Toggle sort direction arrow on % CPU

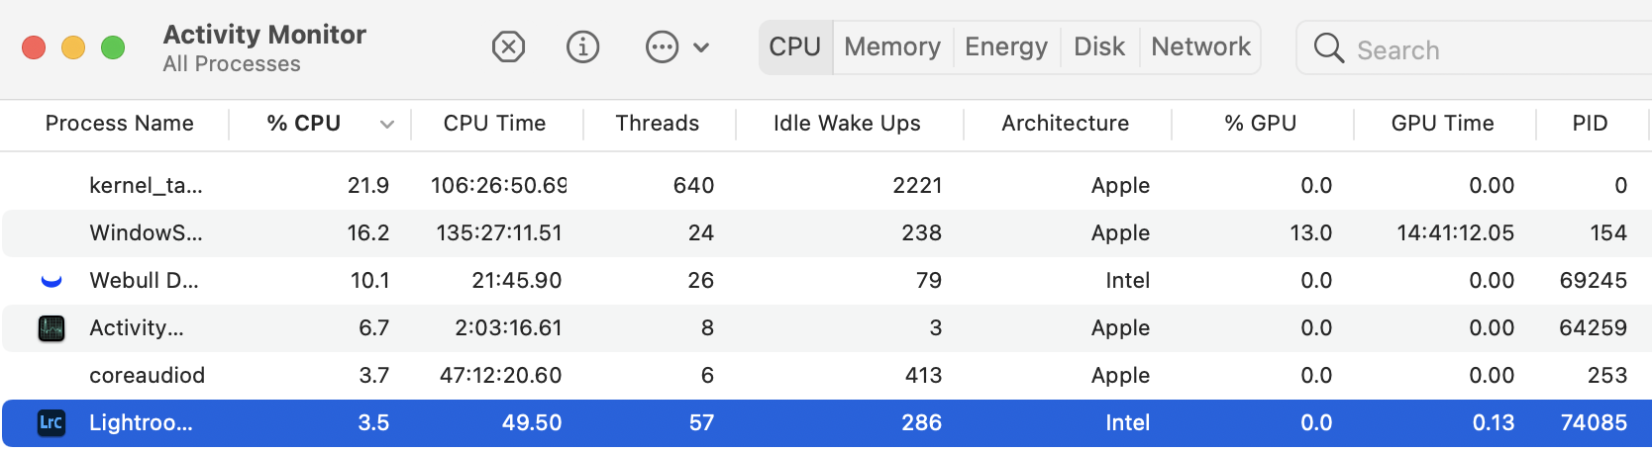click(387, 125)
